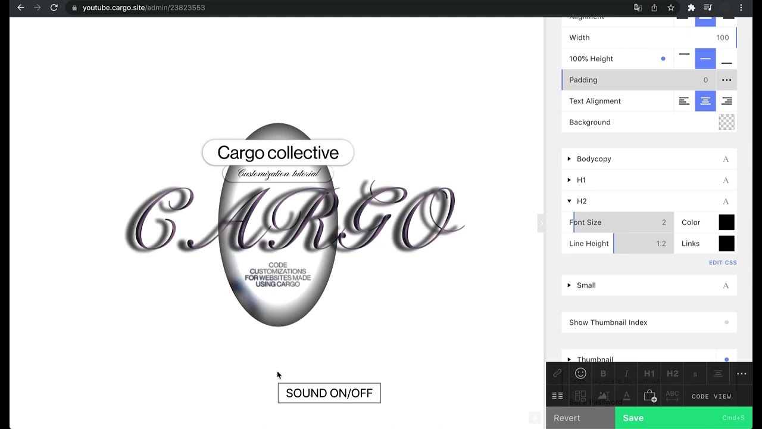Open the Background transparency swatch
The width and height of the screenshot is (762, 429).
coord(726,122)
